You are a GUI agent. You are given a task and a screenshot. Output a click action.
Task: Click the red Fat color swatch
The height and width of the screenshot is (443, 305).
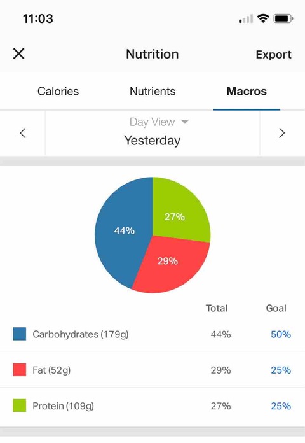20,370
